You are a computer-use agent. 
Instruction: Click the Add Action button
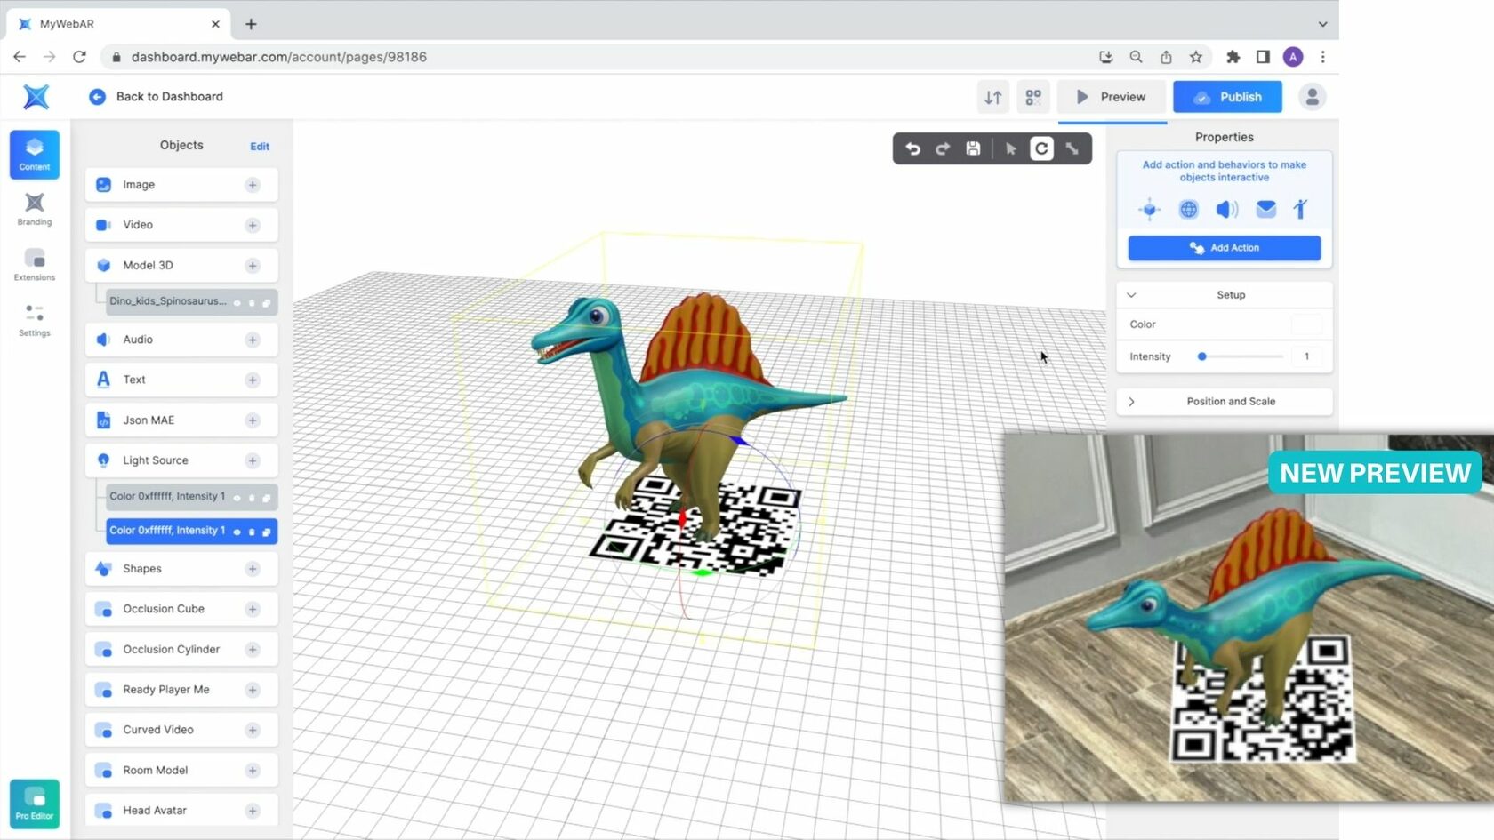(1224, 248)
